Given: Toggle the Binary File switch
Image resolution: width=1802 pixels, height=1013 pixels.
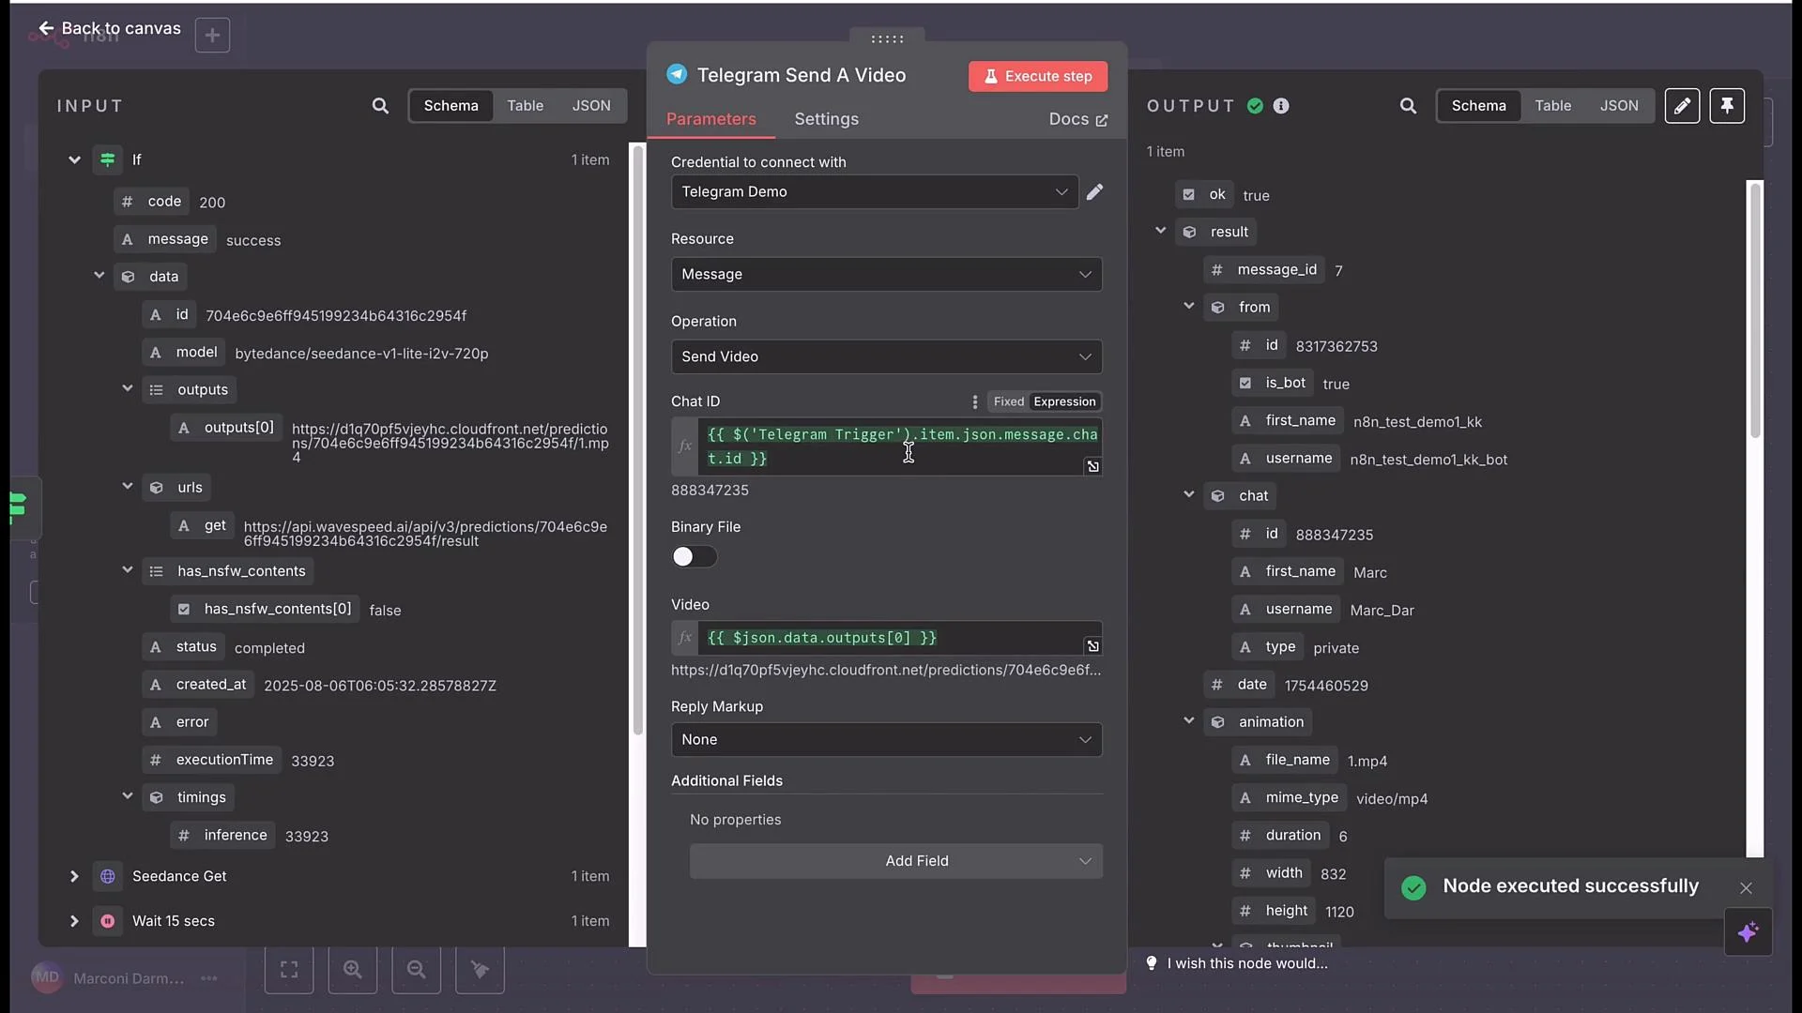Looking at the screenshot, I should pyautogui.click(x=694, y=556).
